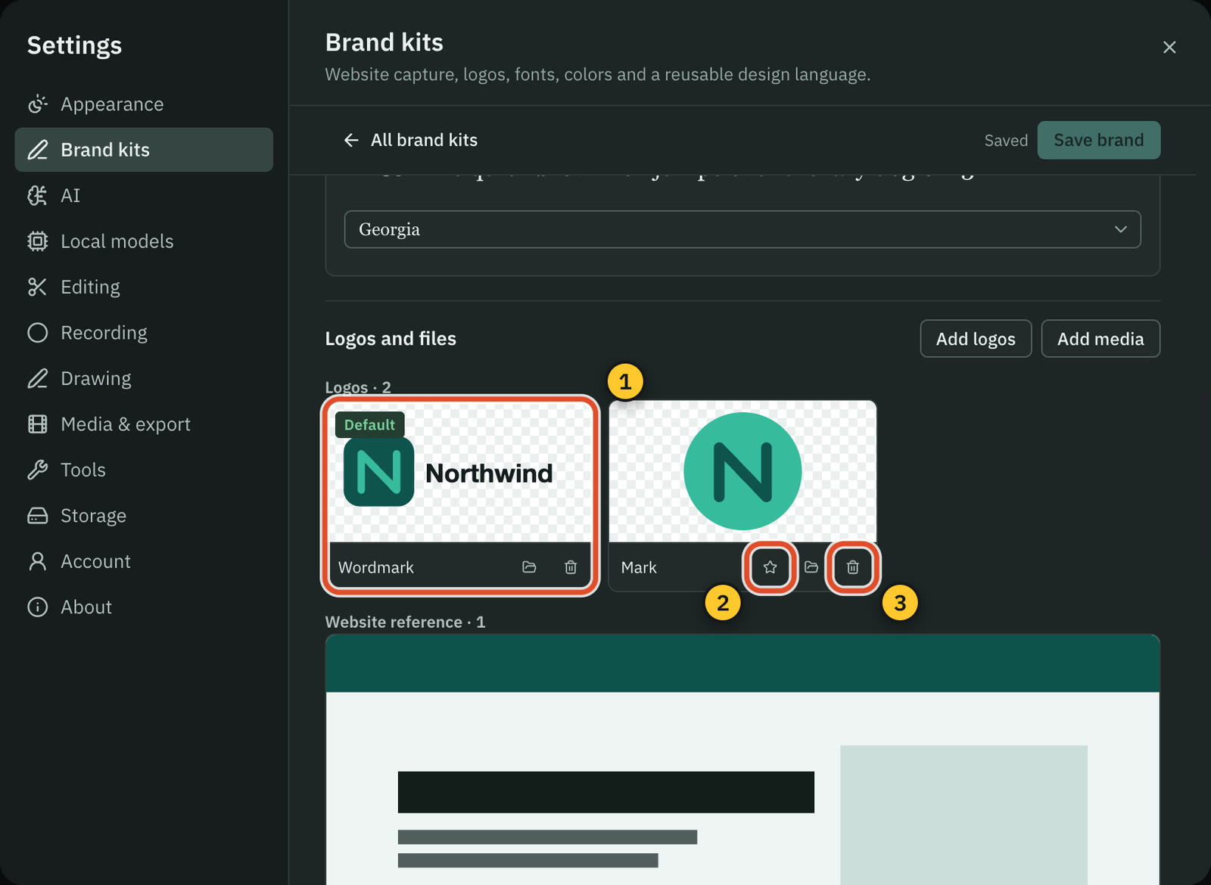1211x885 pixels.
Task: Select the Mark logo thumbnail
Action: 742,472
